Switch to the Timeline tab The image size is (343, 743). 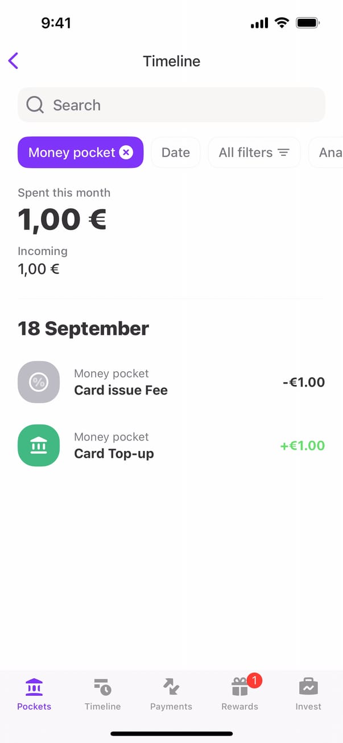(102, 694)
